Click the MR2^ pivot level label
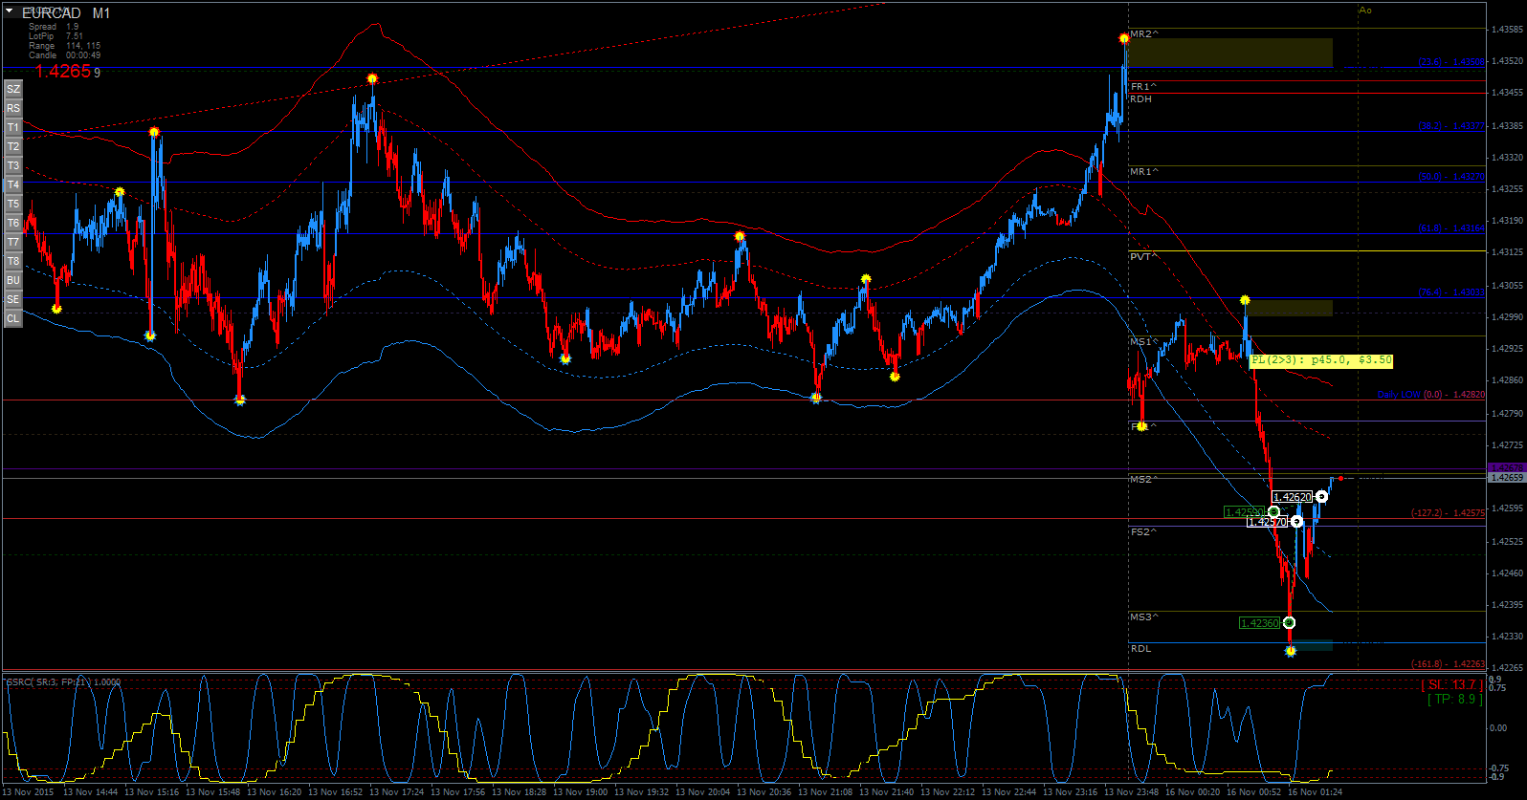Viewport: 1527px width, 800px height. tap(1144, 34)
